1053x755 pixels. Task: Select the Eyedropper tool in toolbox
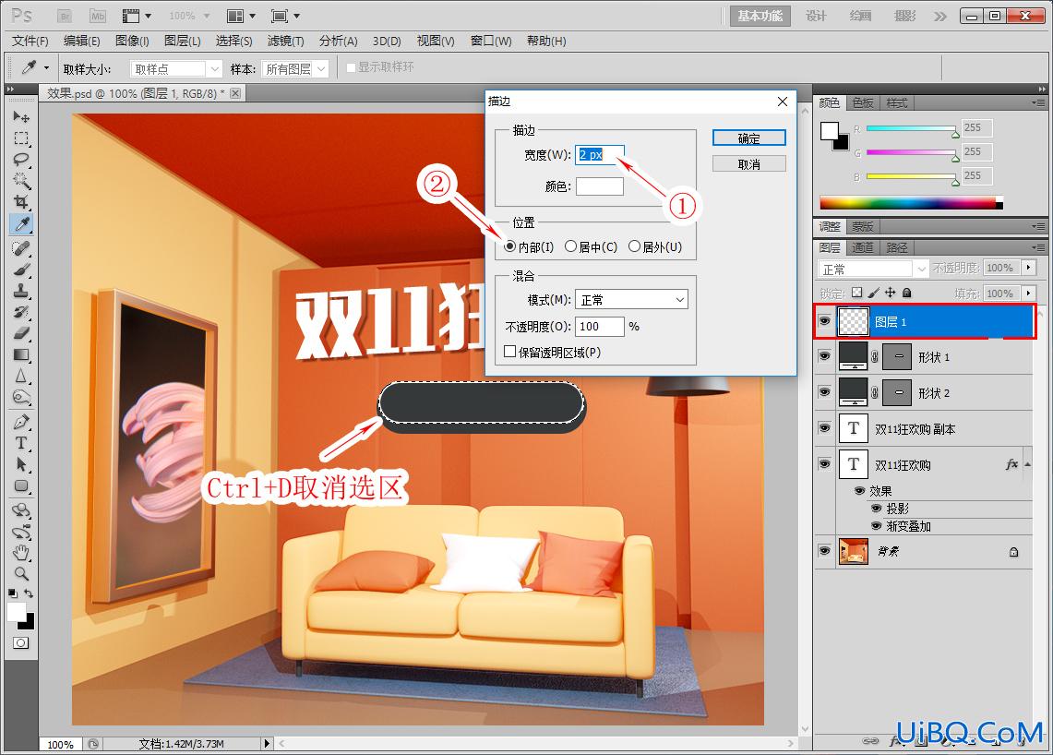pyautogui.click(x=21, y=224)
